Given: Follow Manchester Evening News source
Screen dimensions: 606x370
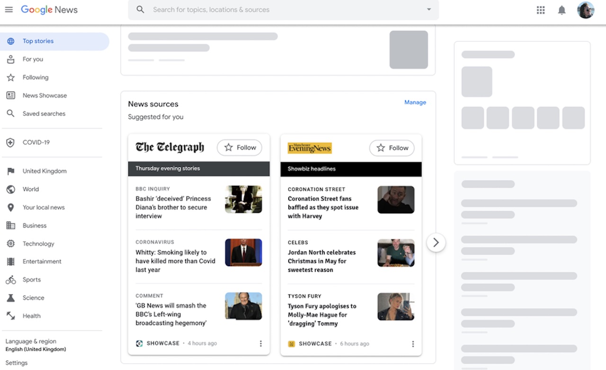Looking at the screenshot, I should point(392,148).
